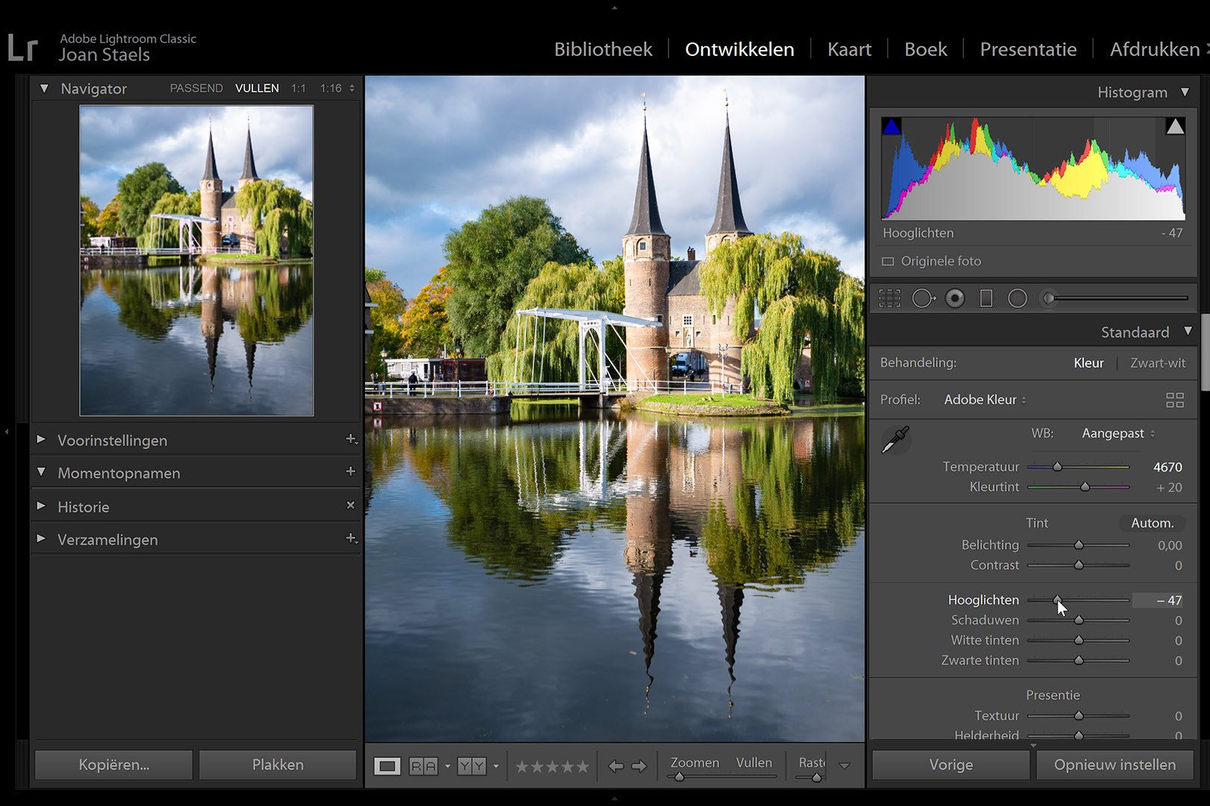Collapse the Momentopnamen panel
The width and height of the screenshot is (1210, 806).
(x=41, y=472)
